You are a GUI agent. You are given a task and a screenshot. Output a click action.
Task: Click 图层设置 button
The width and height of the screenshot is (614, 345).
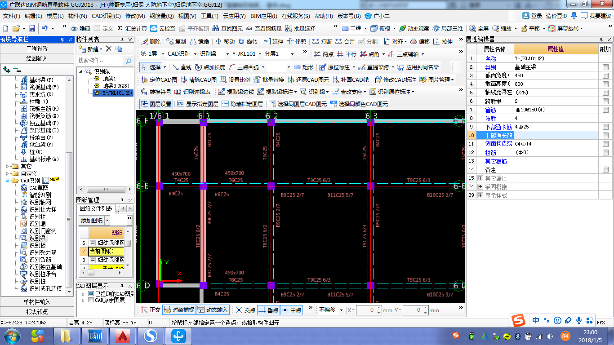pos(156,104)
